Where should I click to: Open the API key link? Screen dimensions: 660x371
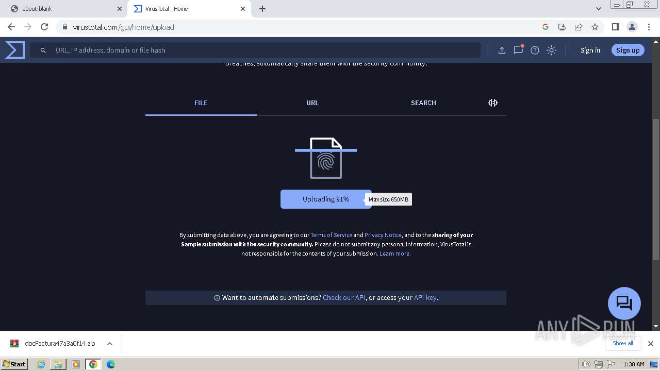[x=425, y=297]
